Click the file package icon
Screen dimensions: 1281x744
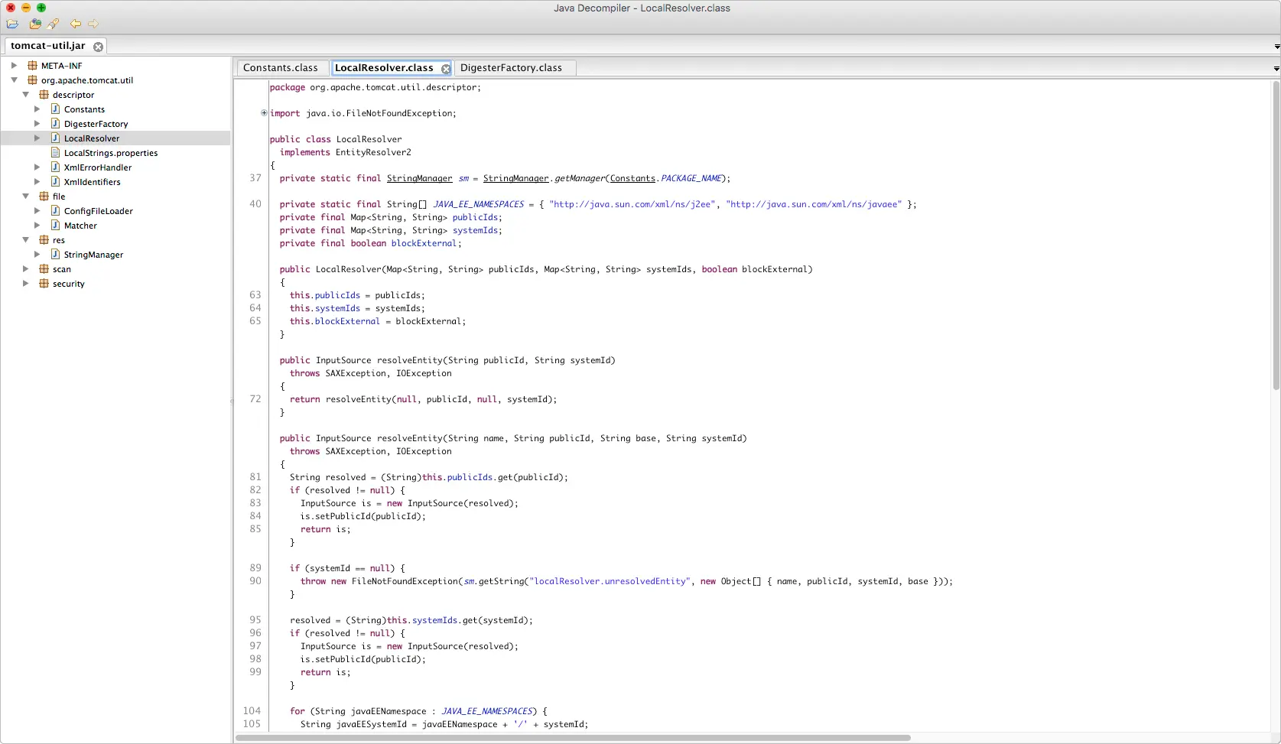44,197
